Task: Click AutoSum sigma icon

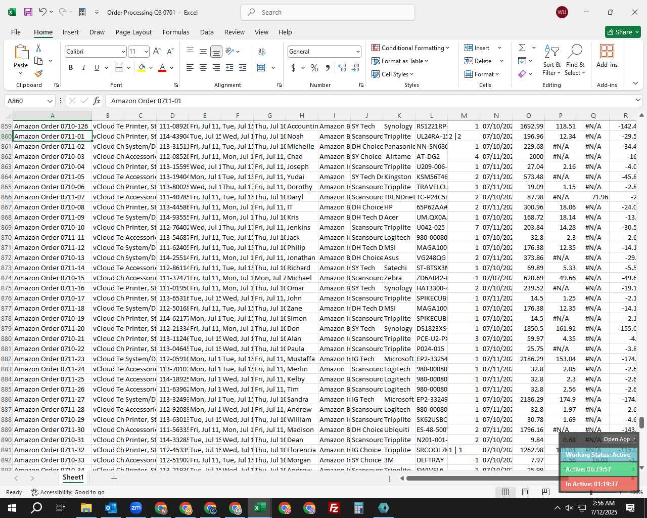Action: click(x=522, y=48)
